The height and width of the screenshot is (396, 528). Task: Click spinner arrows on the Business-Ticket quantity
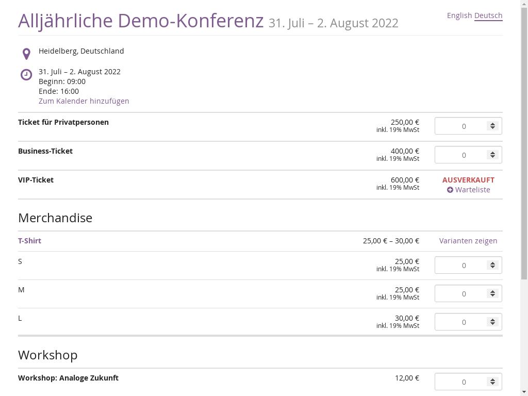click(492, 155)
